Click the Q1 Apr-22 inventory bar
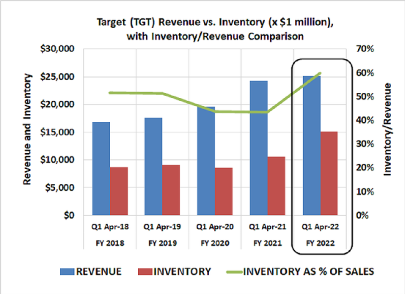 tap(329, 173)
